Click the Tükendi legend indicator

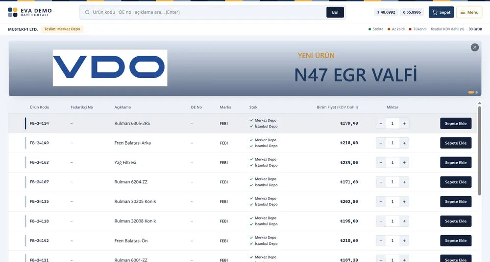417,29
